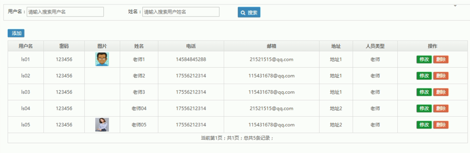This screenshot has height=153, width=470.
Task: Select name cell 老师3
Action: (x=139, y=92)
